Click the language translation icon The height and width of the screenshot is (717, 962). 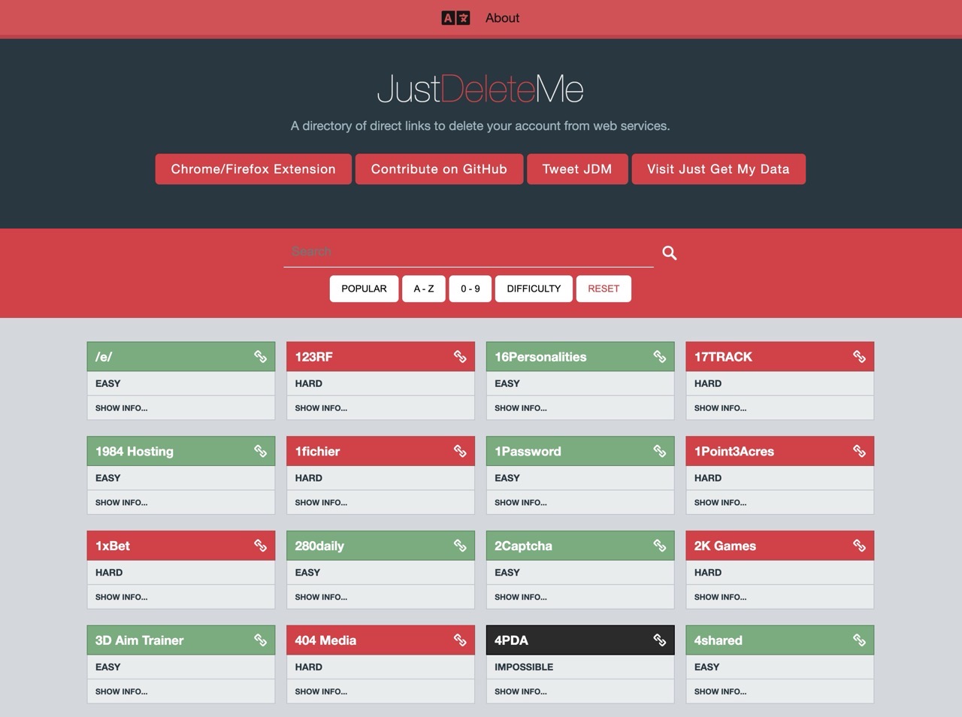coord(455,18)
